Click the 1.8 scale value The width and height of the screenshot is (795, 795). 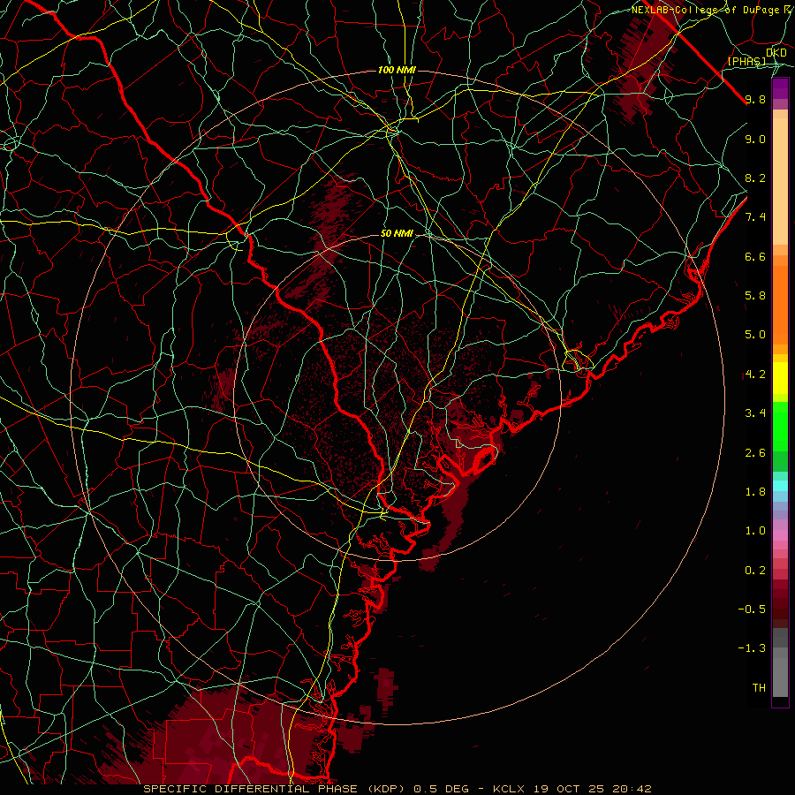(755, 492)
